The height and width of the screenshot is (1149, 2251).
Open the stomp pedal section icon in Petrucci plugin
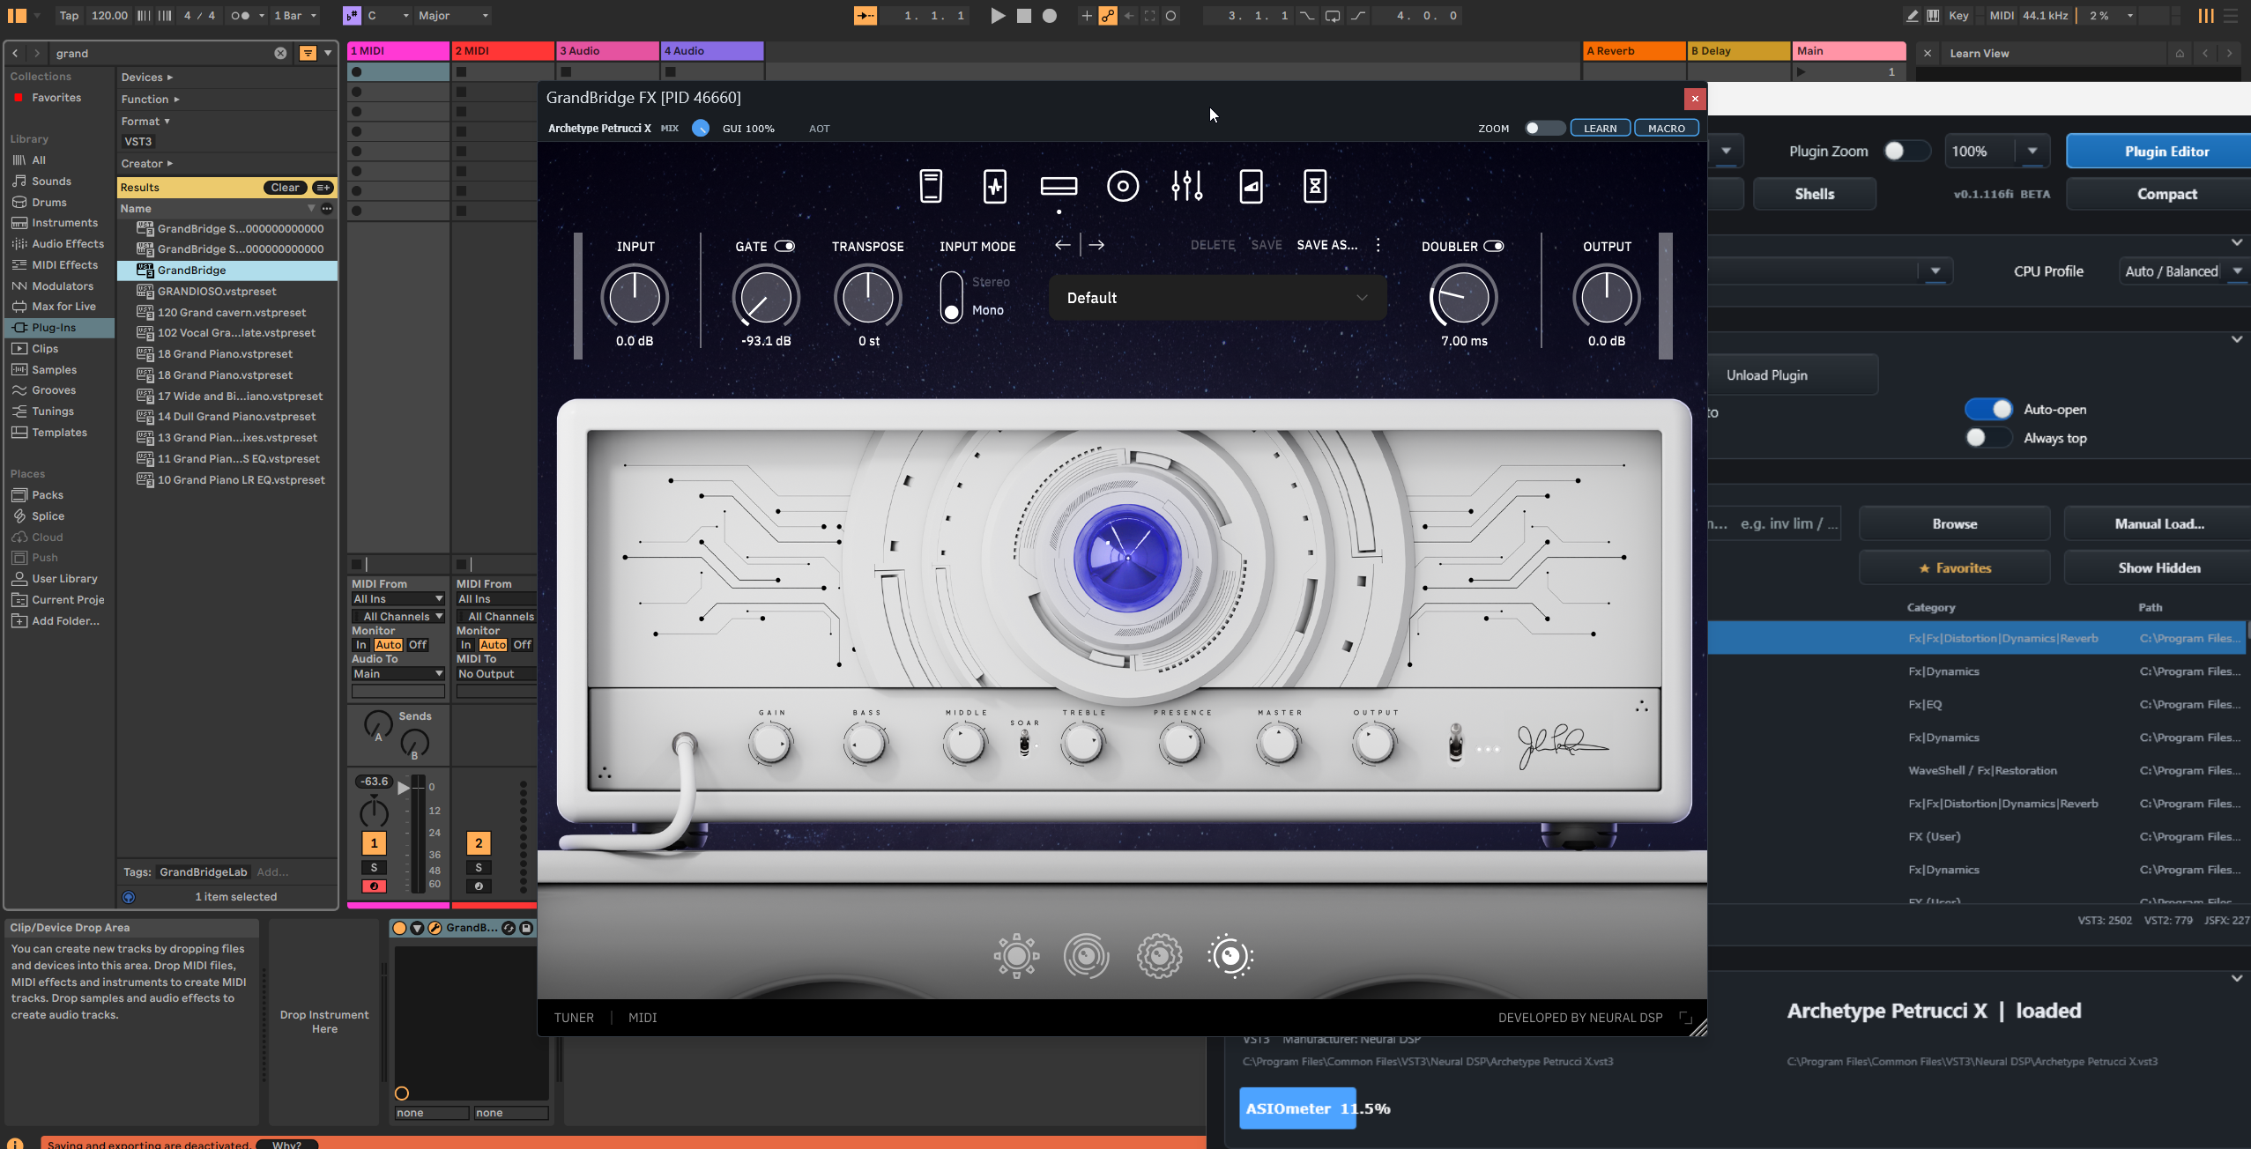(x=931, y=186)
